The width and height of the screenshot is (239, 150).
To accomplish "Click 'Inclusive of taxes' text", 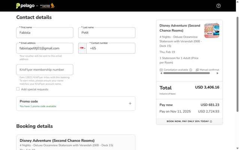I will click(x=167, y=94).
